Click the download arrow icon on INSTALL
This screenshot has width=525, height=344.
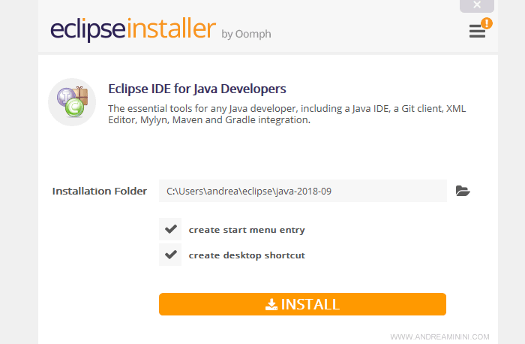[271, 304]
